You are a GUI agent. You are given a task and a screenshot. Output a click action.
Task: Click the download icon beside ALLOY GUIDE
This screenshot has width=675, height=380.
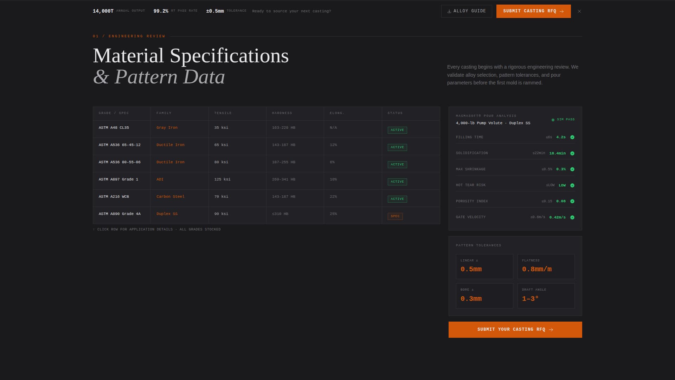[x=449, y=11]
